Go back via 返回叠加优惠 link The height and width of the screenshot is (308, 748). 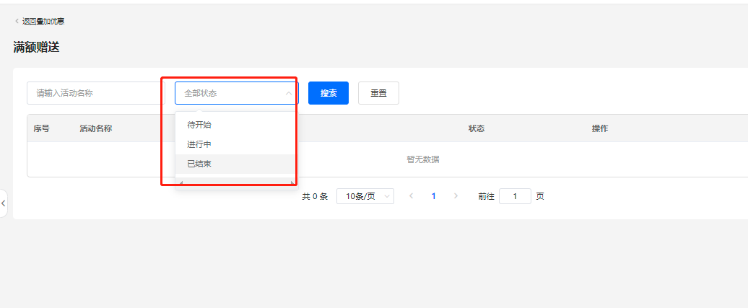[43, 22]
